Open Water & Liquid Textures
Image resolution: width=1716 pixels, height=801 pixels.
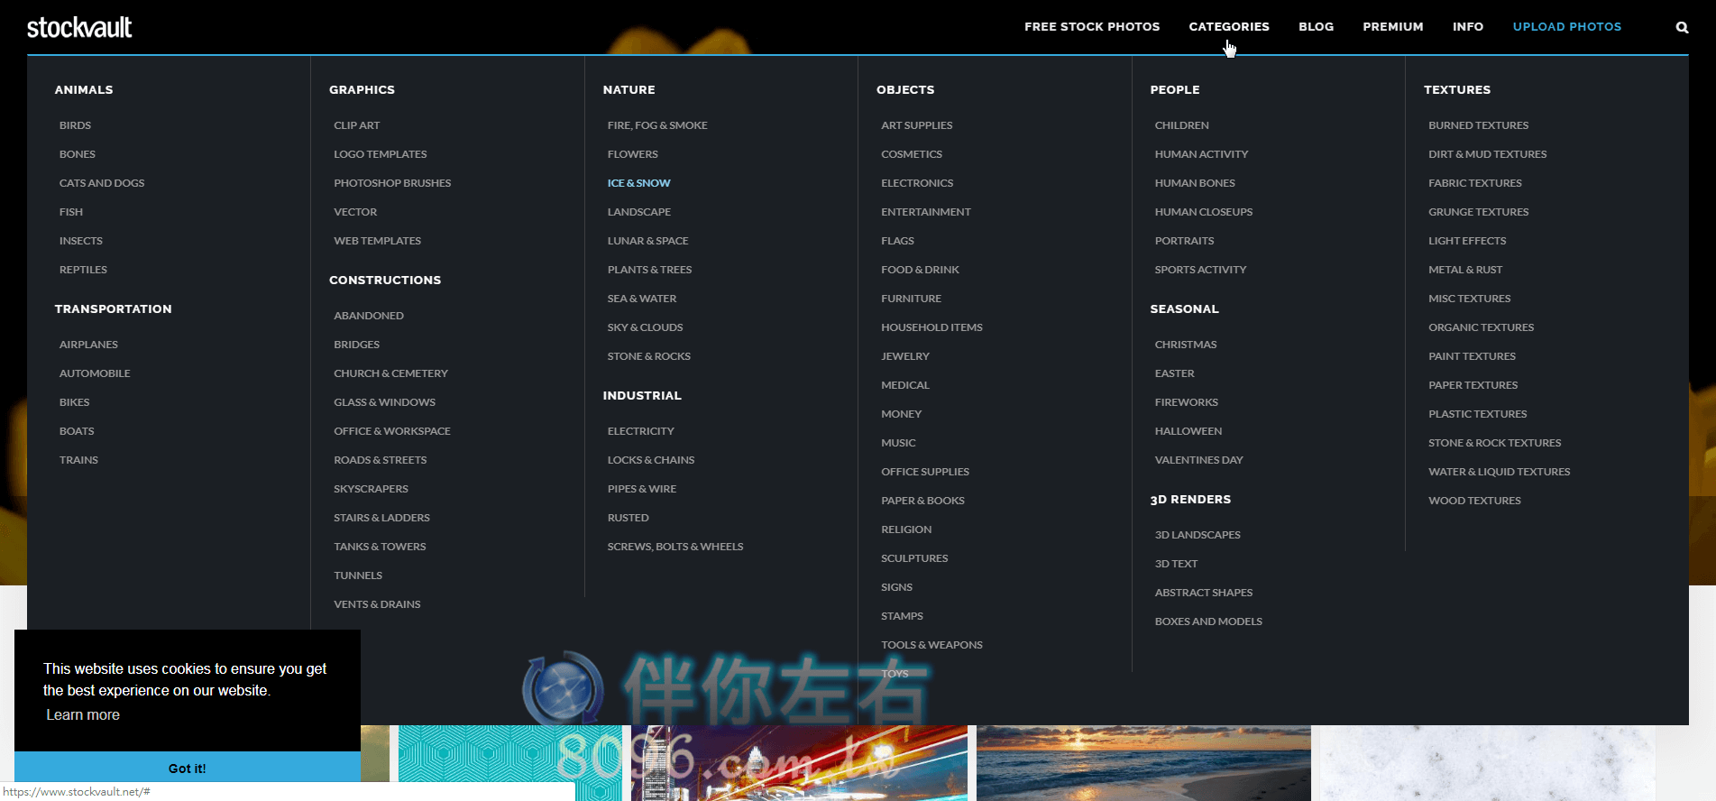tap(1500, 472)
